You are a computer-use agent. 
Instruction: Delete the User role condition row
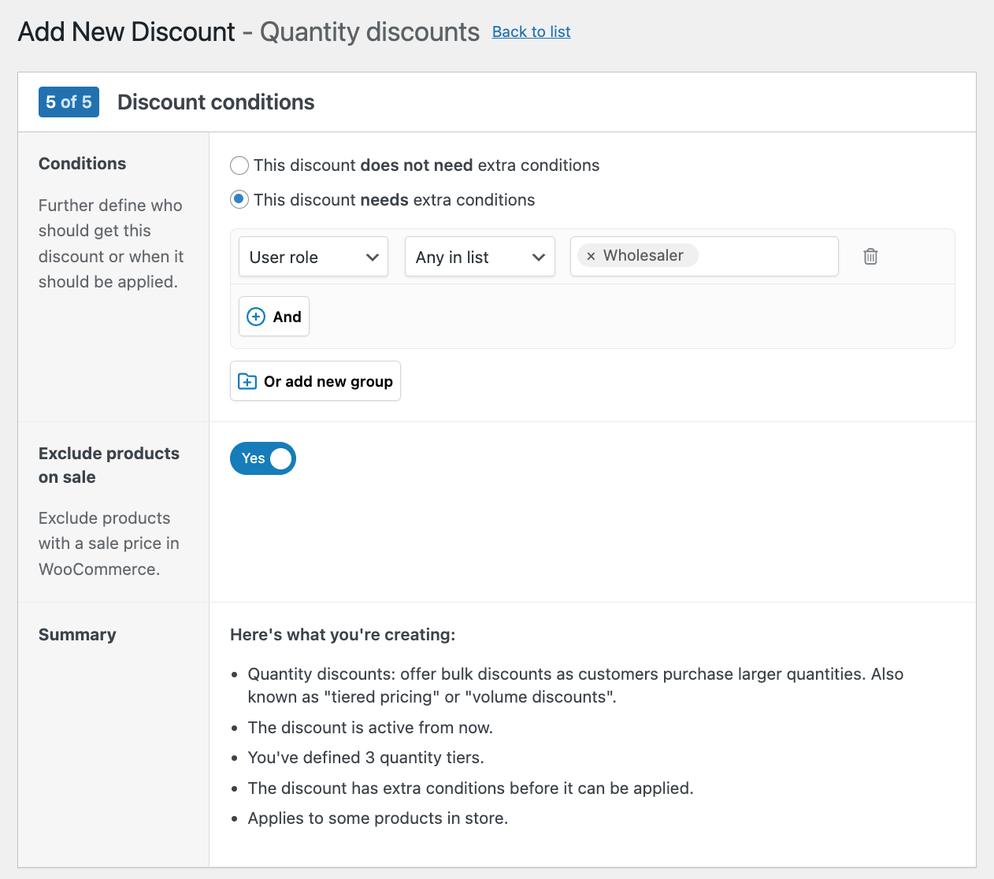point(870,256)
